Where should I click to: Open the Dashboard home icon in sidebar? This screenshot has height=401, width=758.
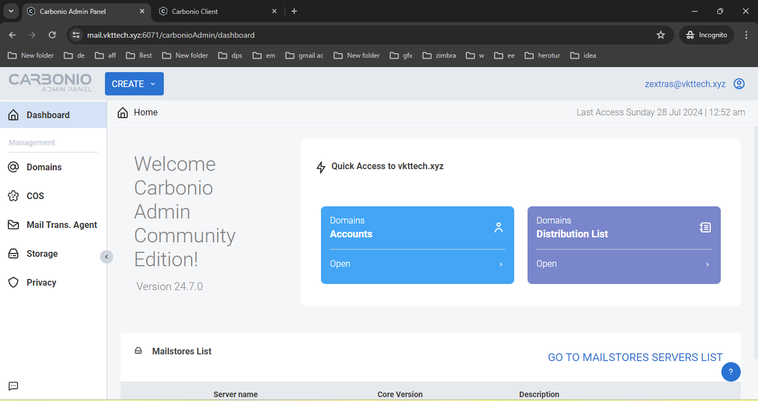click(x=14, y=115)
